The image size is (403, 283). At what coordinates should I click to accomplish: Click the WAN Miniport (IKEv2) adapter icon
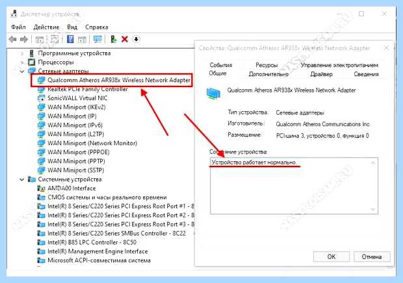click(x=41, y=107)
